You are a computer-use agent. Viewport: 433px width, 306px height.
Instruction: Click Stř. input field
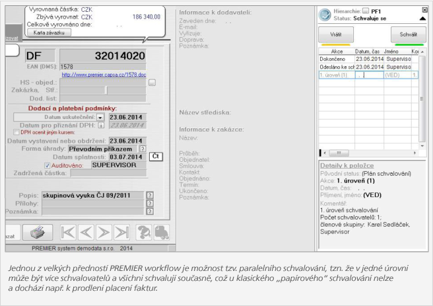(x=127, y=91)
